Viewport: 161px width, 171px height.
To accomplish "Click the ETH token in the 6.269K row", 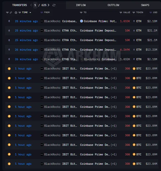I will pos(137,50).
